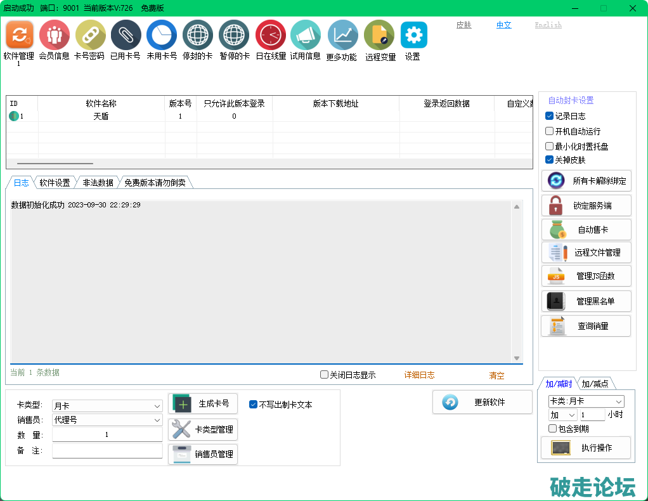
Task: Enable 开机自动运行 checkbox
Action: [550, 131]
